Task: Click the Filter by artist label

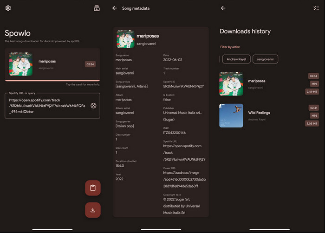Action: [230, 47]
